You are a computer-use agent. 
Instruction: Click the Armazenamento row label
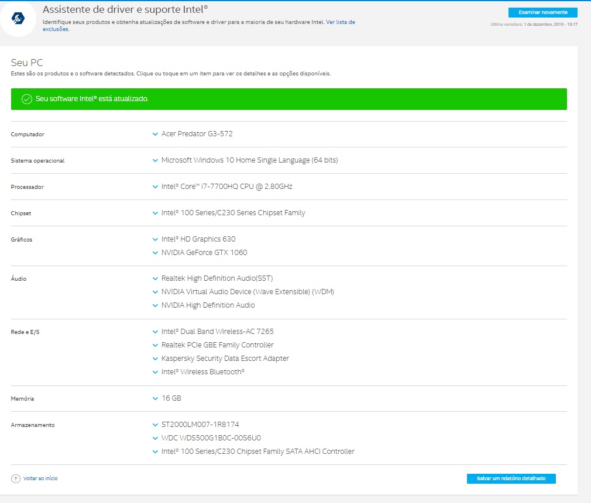(x=33, y=425)
